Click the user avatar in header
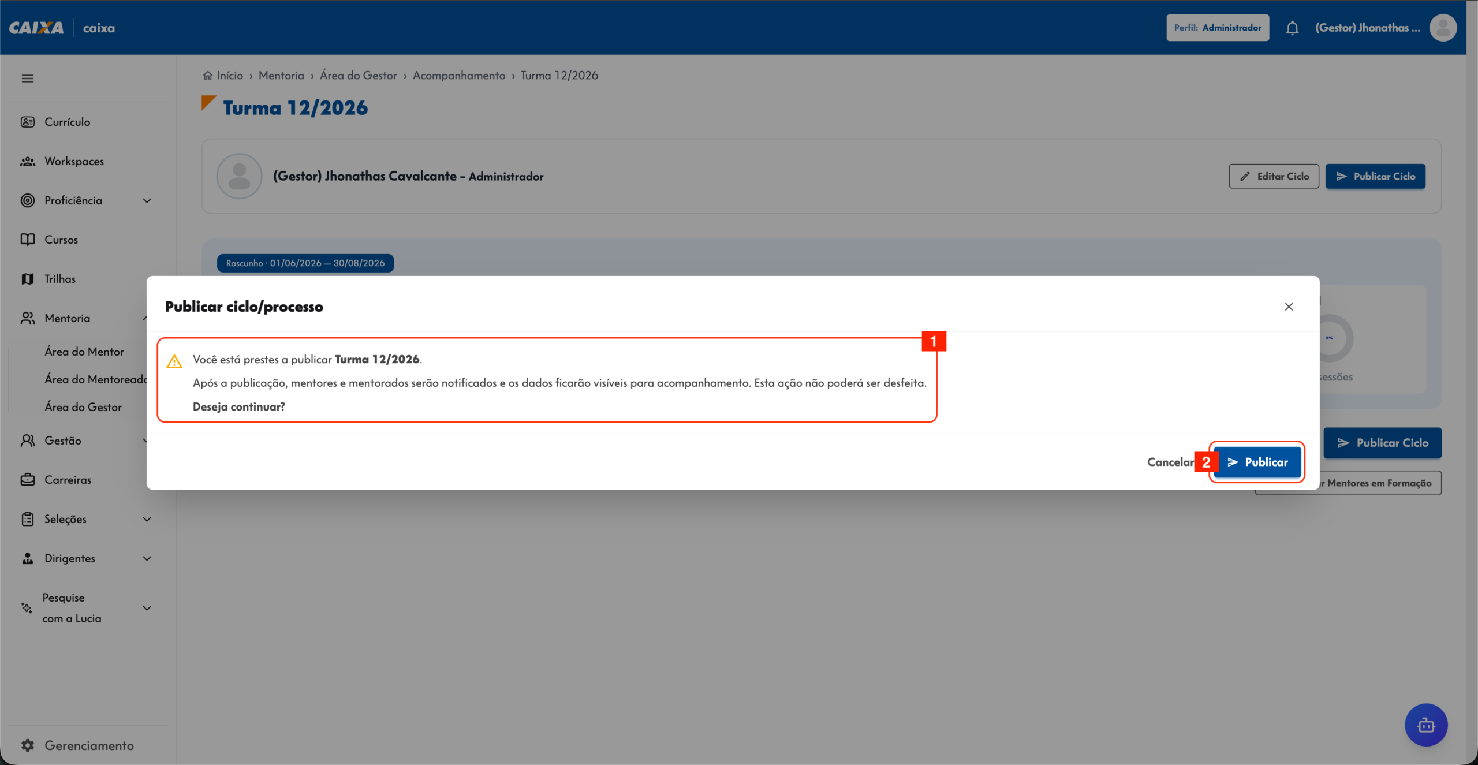Image resolution: width=1478 pixels, height=765 pixels. [1443, 28]
